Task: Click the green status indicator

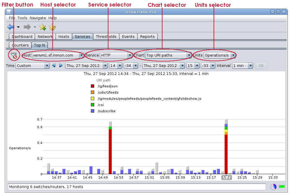Action: click(282, 187)
